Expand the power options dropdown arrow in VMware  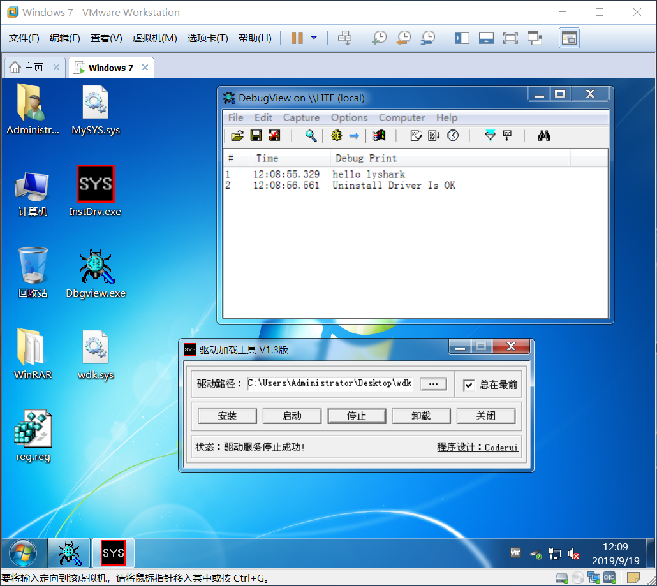[x=314, y=38]
